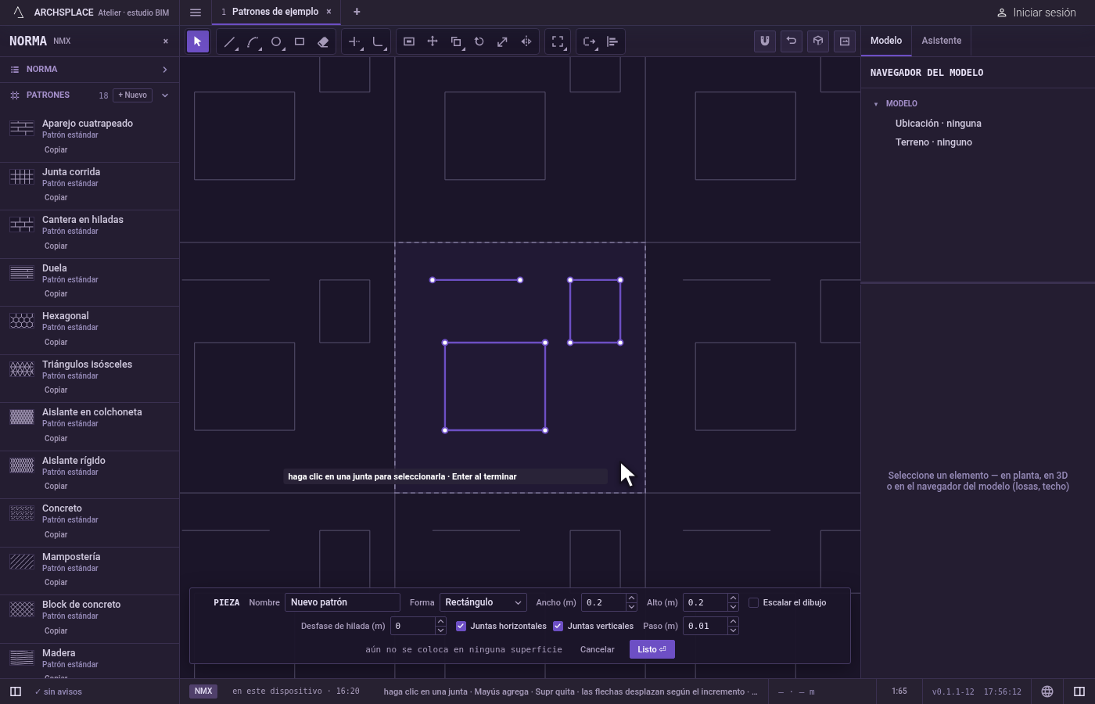
Task: Click Iniciar sesión link
Action: click(x=1036, y=13)
